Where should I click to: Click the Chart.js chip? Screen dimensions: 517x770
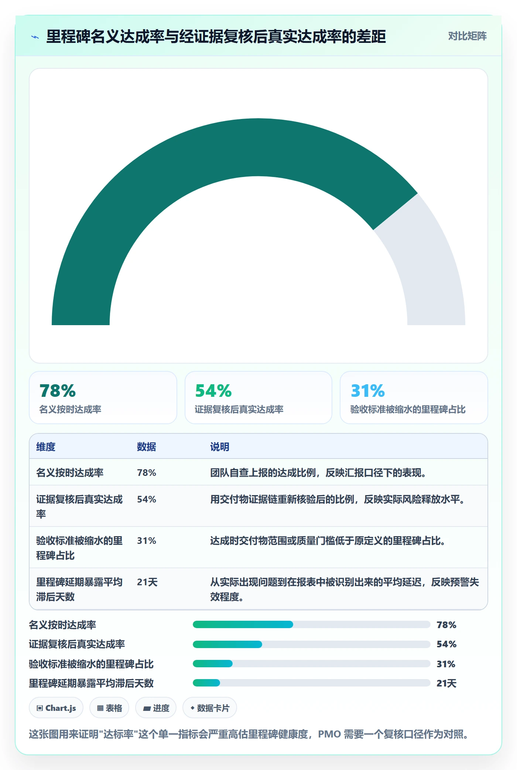tap(56, 708)
